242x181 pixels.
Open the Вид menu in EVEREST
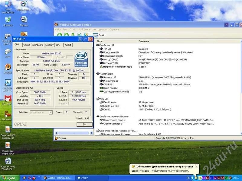click(x=65, y=29)
